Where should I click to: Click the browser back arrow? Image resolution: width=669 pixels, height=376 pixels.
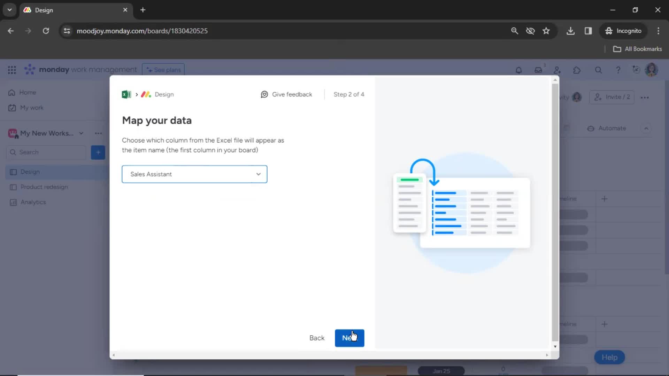[x=11, y=31]
